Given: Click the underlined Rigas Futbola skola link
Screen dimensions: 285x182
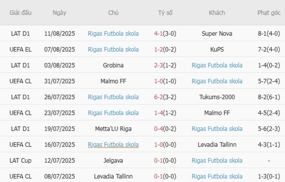Looking at the screenshot, I should (113, 144).
